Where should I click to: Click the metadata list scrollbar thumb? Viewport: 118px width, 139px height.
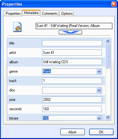click(x=108, y=56)
